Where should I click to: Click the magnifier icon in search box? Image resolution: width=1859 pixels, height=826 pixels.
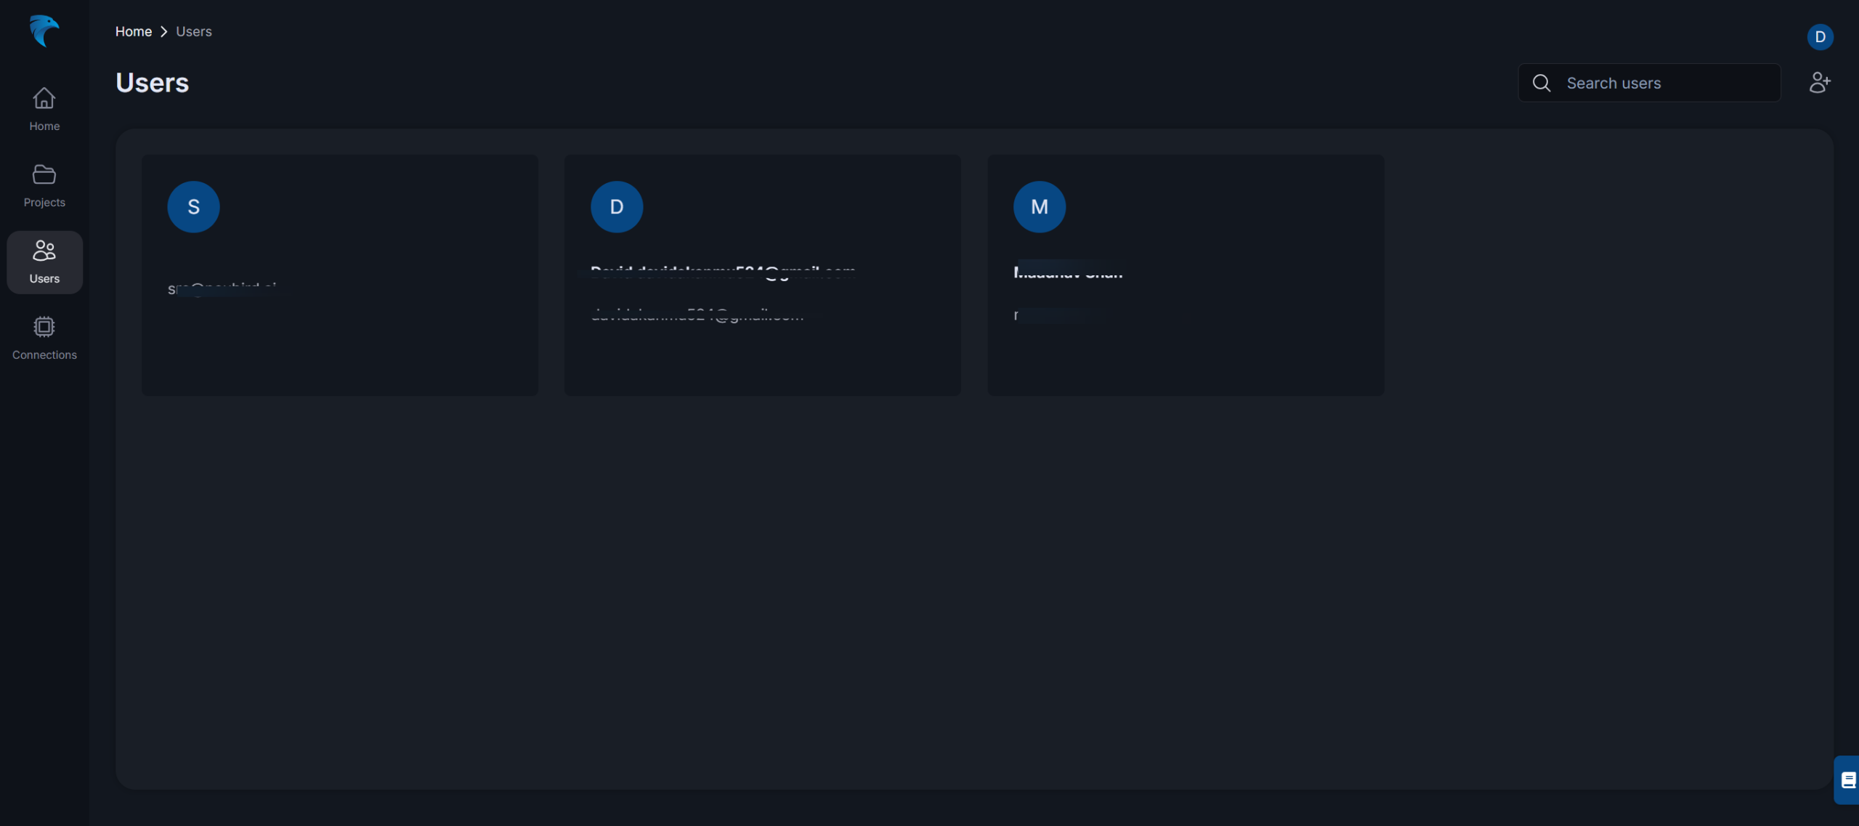1542,83
